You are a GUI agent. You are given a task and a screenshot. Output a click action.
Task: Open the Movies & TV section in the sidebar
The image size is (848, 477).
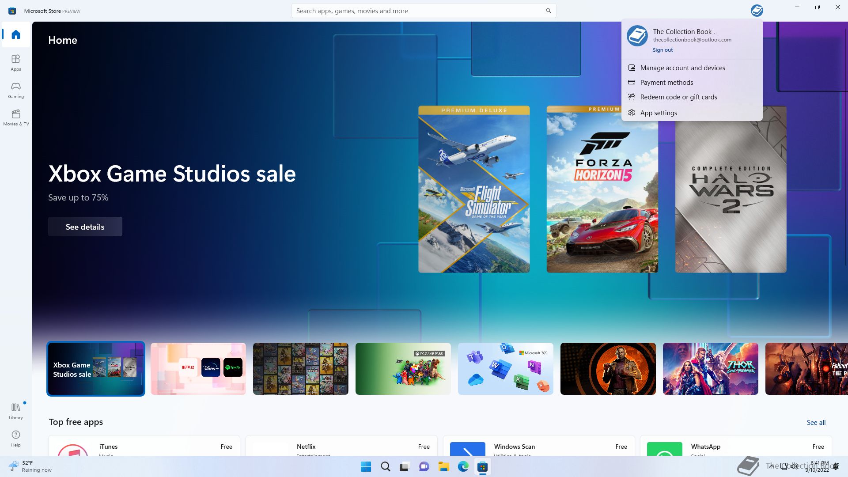(x=16, y=117)
